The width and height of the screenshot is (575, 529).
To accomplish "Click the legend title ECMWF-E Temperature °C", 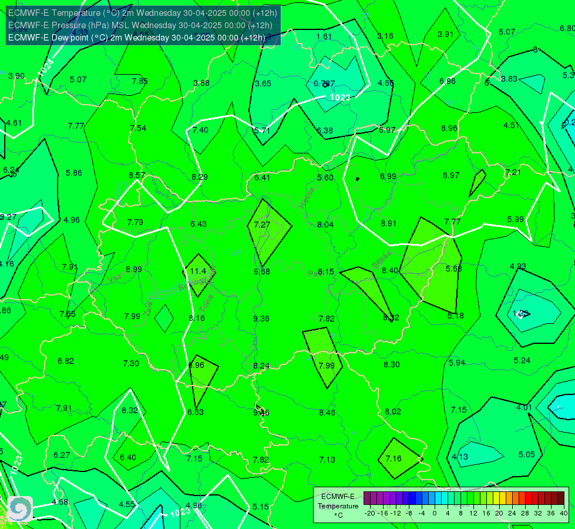I will (x=338, y=506).
